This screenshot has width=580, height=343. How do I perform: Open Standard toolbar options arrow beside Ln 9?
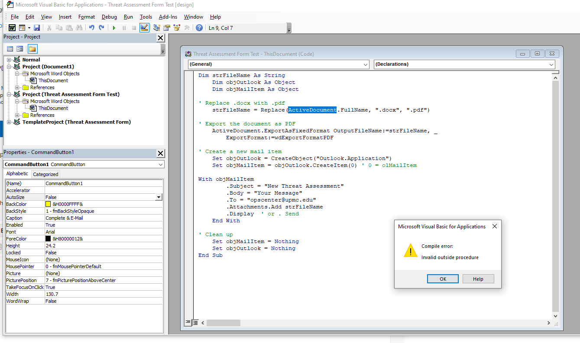(x=289, y=28)
